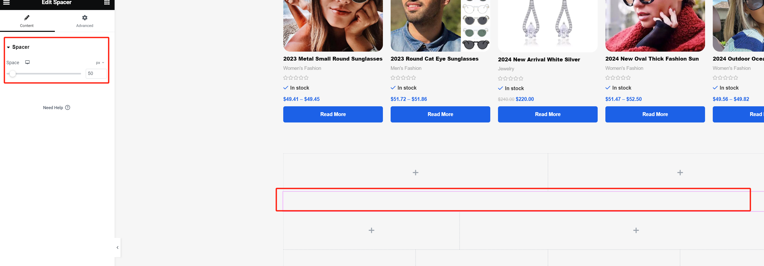Click the Need Help question icon

(68, 108)
